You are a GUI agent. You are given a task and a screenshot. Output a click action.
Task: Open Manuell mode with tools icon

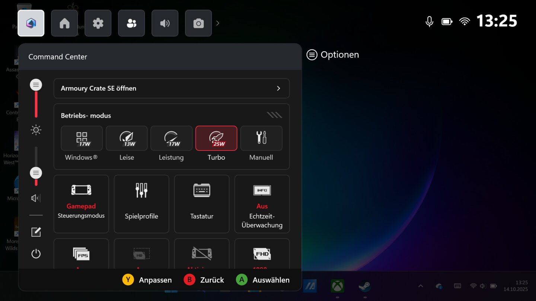261,138
